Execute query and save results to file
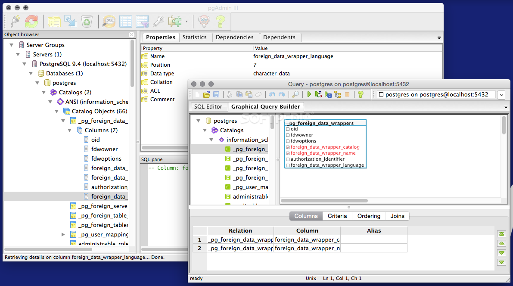 [x=328, y=95]
